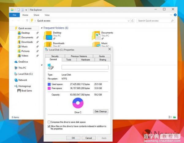Click the search magnifier icon
Viewport: 184px width, 143px height.
[172, 21]
